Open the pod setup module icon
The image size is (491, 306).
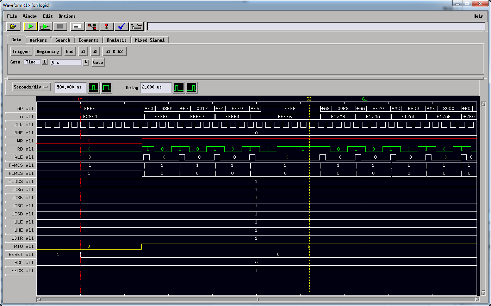click(x=106, y=26)
